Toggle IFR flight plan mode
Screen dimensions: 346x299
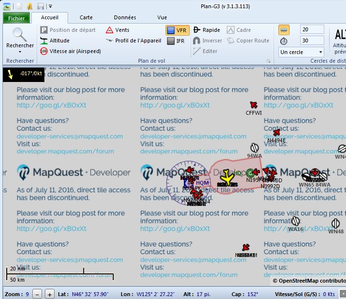pos(176,41)
